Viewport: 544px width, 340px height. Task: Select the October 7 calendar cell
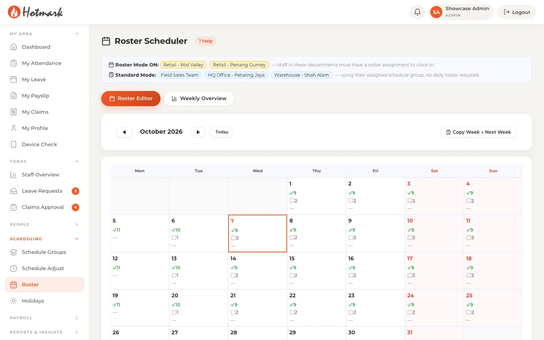click(x=258, y=233)
